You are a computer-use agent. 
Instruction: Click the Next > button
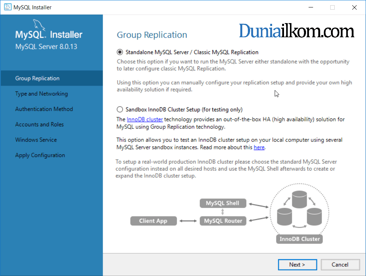click(297, 264)
